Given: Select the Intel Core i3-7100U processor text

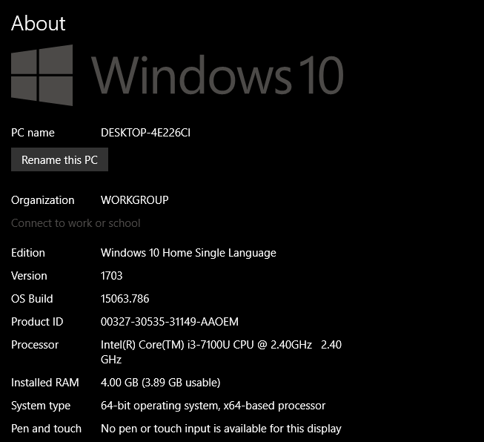Looking at the screenshot, I should point(221,352).
